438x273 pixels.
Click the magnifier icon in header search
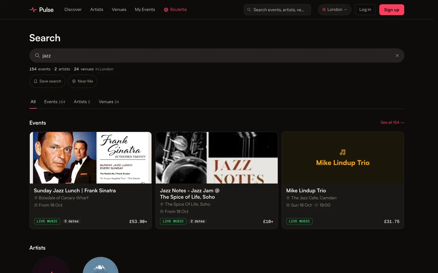[x=249, y=10]
